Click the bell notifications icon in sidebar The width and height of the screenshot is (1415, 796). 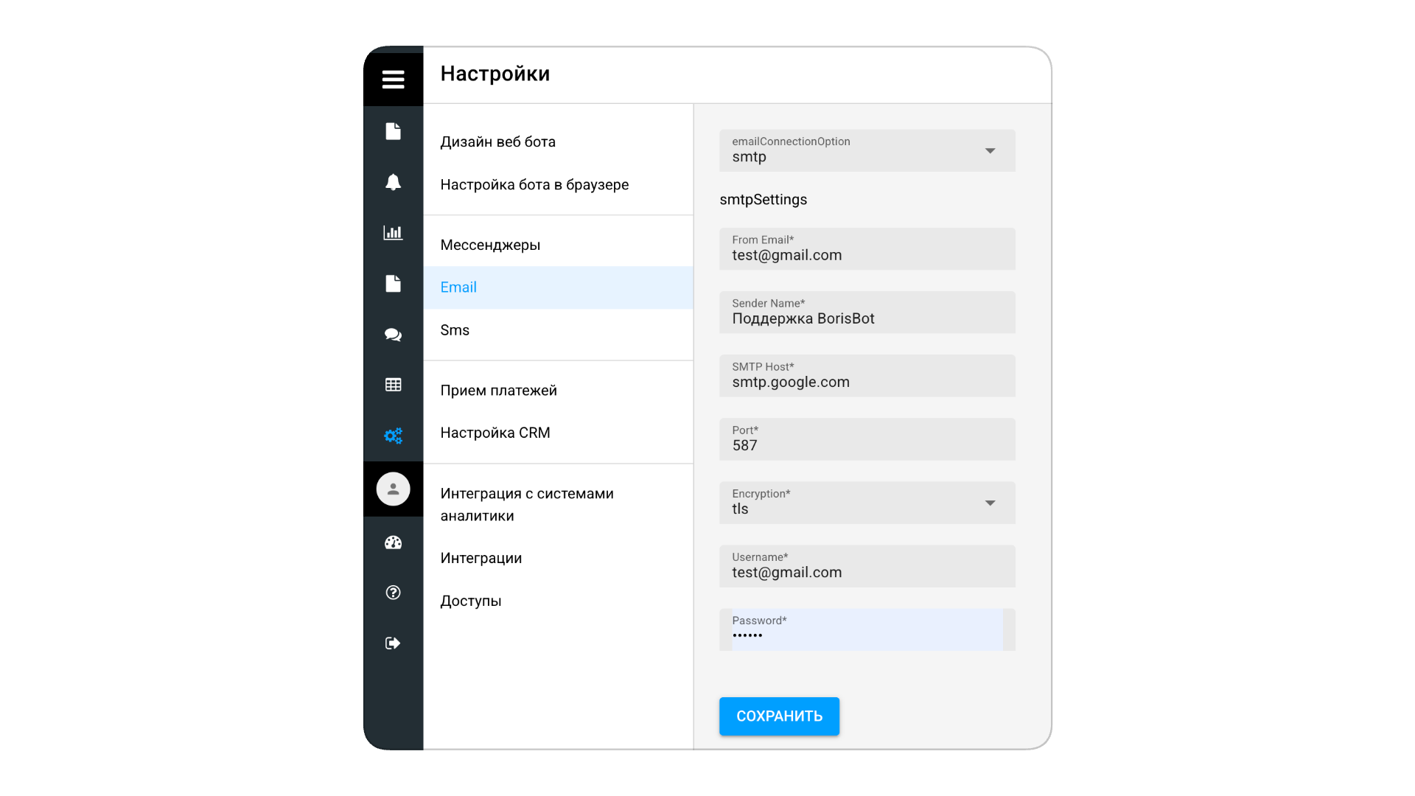point(393,182)
